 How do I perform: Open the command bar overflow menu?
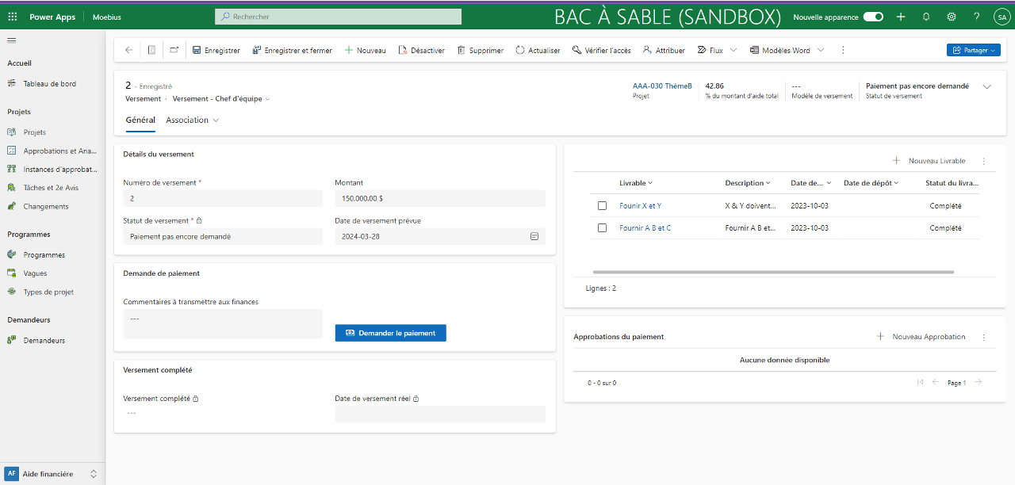click(x=843, y=50)
